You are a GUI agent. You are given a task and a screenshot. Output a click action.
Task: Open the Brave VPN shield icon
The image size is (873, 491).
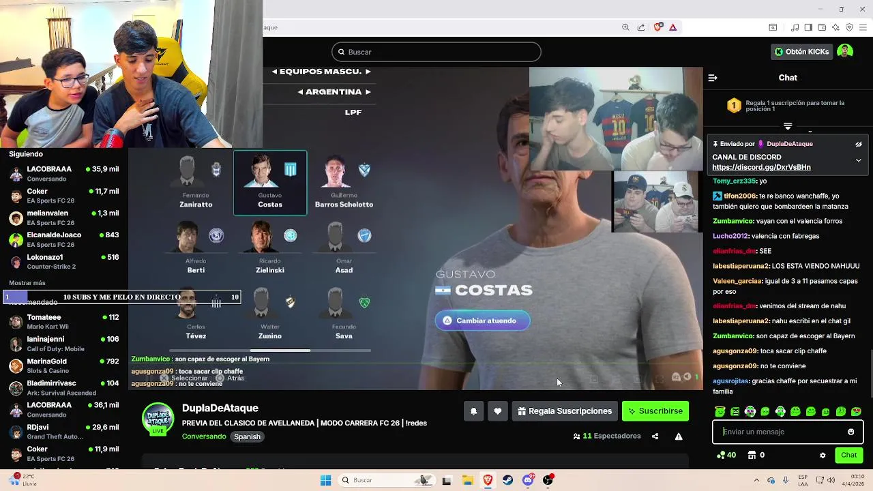pos(849,27)
